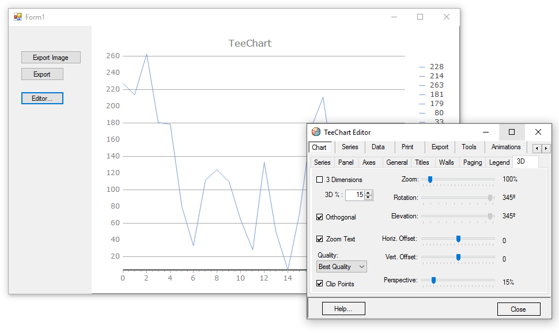Click the TeeChart Editor title bar icon
The width and height of the screenshot is (559, 333).
click(x=316, y=132)
